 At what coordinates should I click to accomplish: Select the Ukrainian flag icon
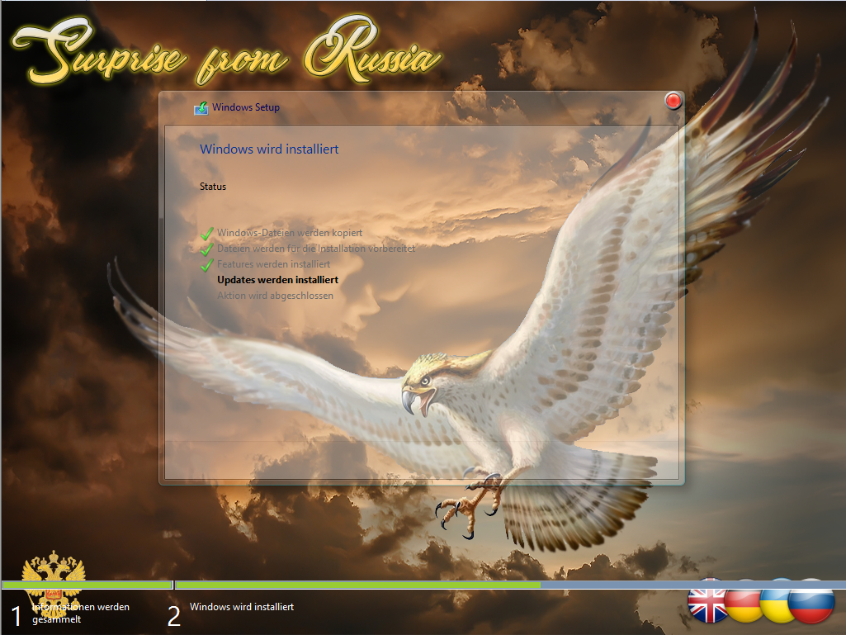click(775, 601)
